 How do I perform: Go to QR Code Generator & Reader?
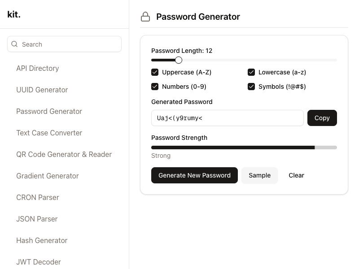tap(64, 154)
